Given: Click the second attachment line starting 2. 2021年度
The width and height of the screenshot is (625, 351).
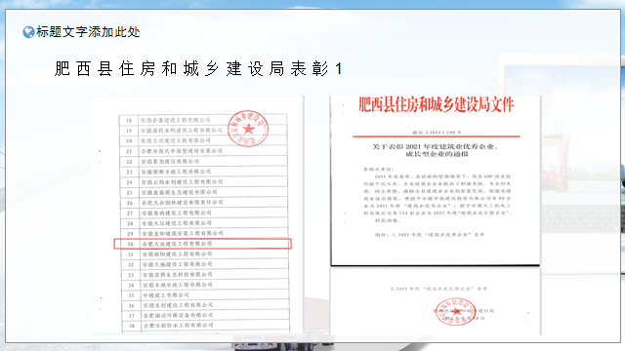Looking at the screenshot, I should pos(438,289).
